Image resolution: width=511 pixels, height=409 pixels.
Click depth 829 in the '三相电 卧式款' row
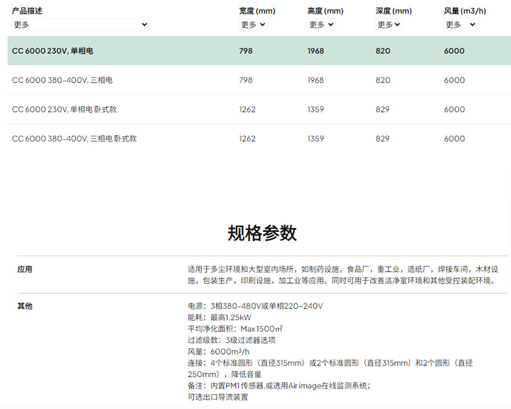(x=383, y=139)
